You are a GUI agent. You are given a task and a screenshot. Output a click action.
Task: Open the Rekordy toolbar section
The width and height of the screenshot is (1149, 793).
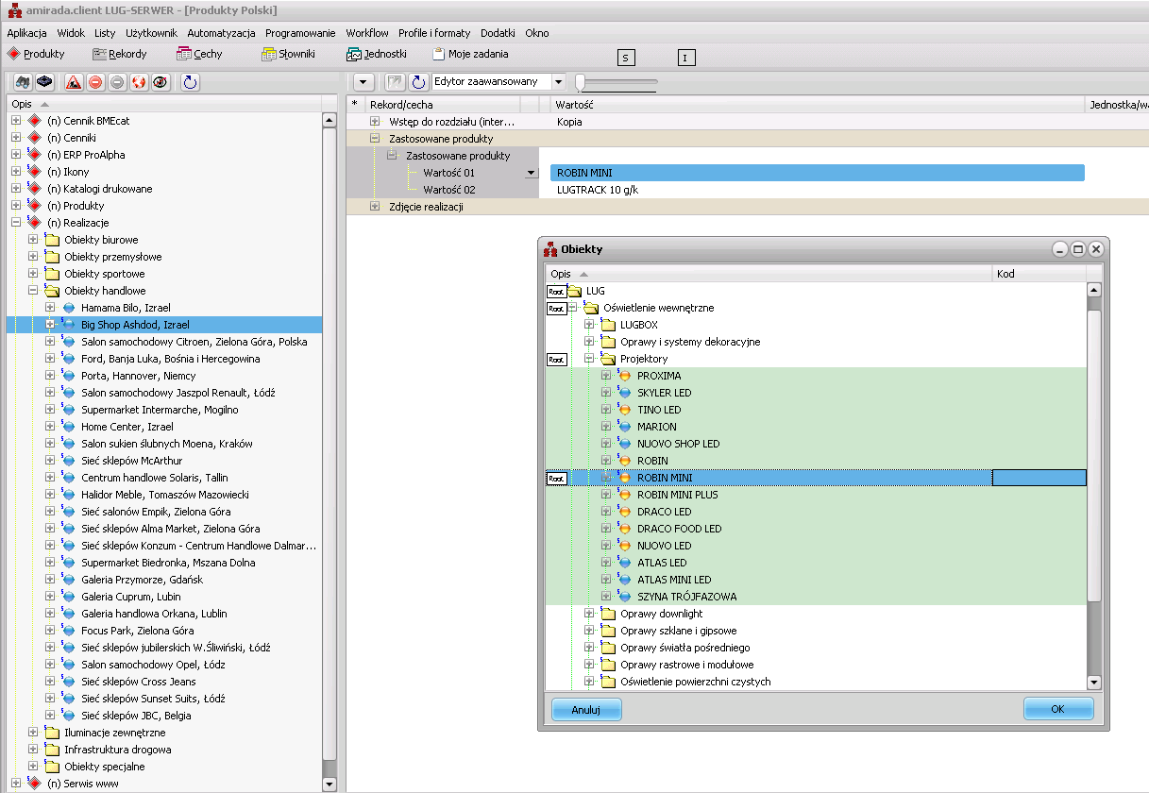pos(120,54)
